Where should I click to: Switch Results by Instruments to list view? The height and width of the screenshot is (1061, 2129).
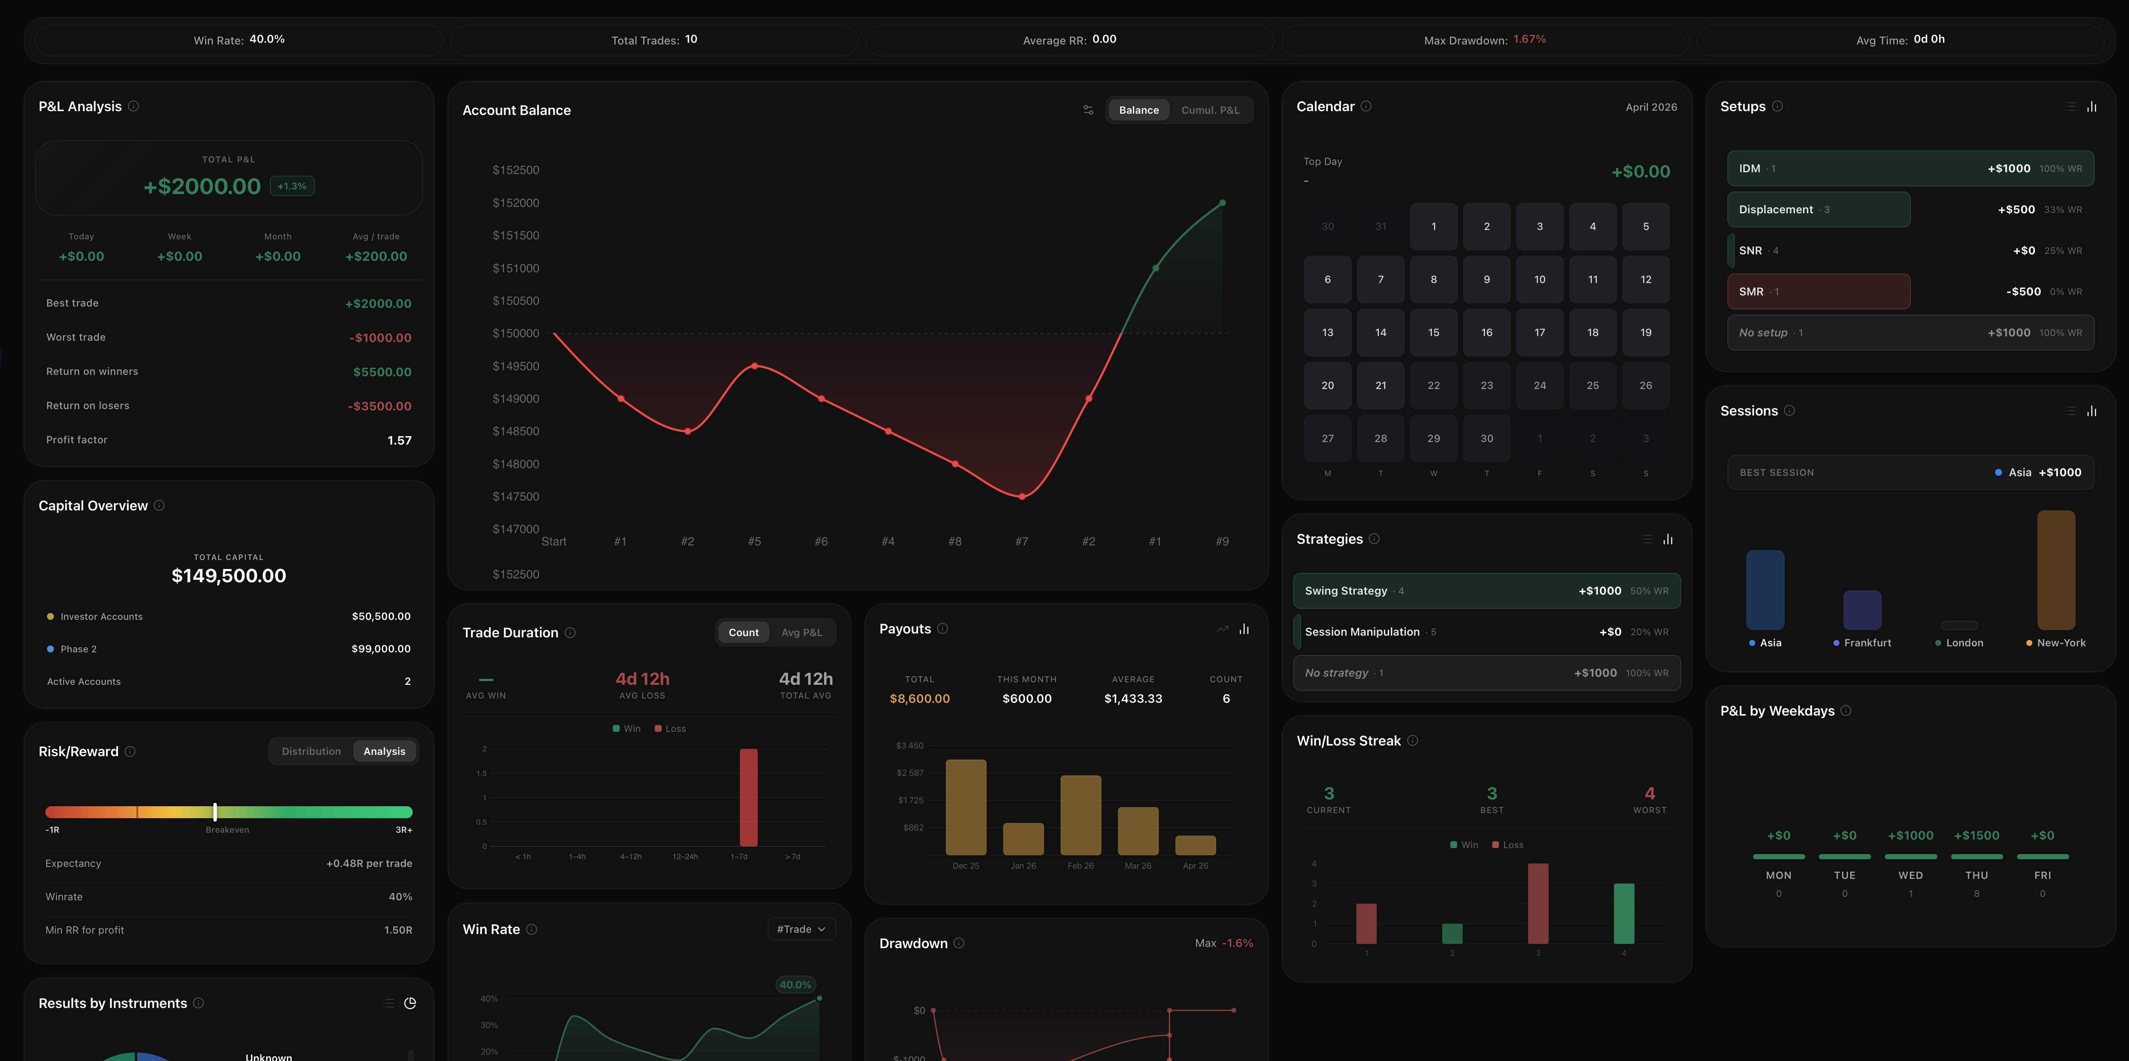(x=389, y=1003)
